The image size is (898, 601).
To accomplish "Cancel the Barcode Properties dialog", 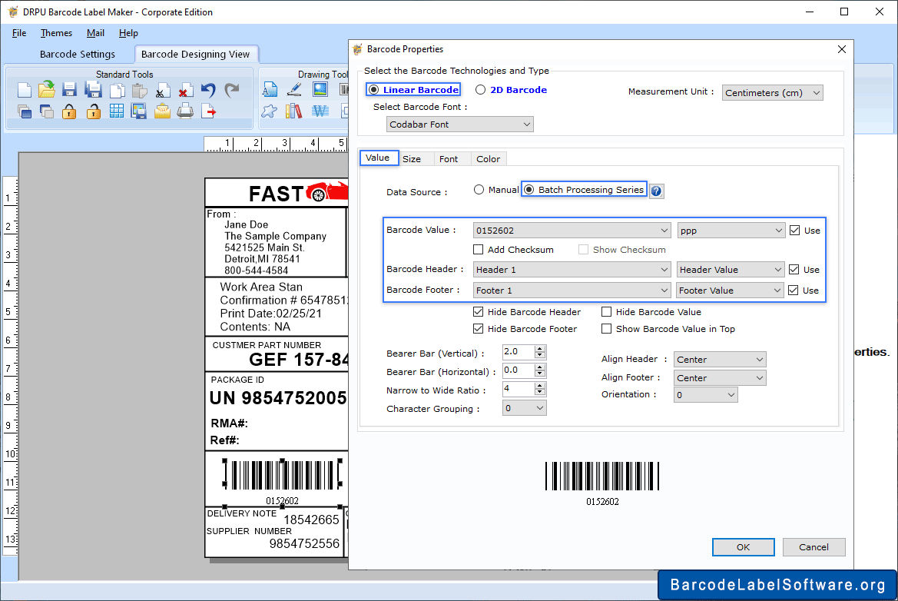I will coord(814,547).
